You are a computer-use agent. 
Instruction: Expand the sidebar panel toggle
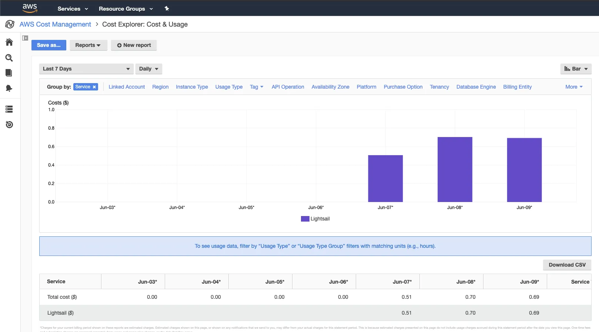(25, 38)
